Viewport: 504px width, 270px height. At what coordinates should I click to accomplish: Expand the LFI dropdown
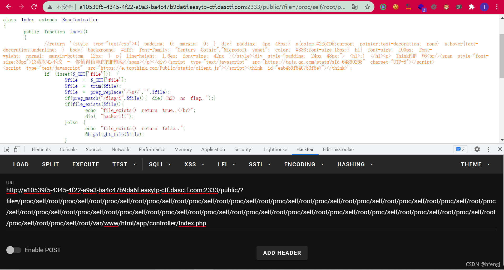226,164
